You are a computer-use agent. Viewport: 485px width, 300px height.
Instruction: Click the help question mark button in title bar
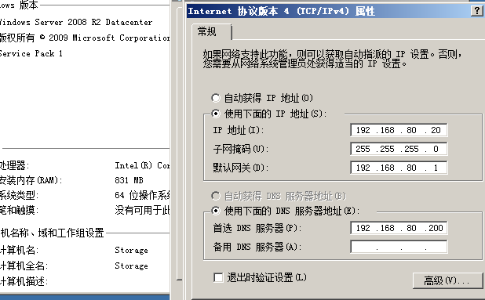(476, 11)
